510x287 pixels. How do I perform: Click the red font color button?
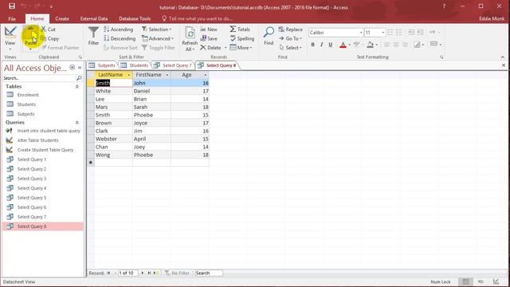point(343,45)
